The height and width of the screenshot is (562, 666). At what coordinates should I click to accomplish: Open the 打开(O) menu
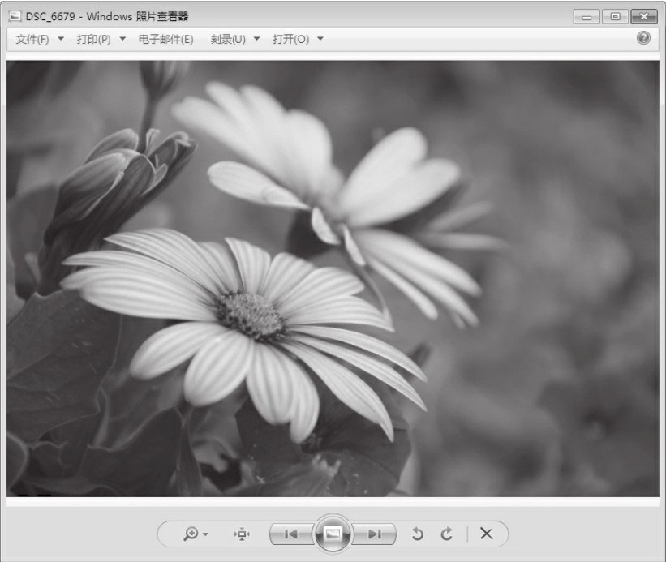point(290,39)
